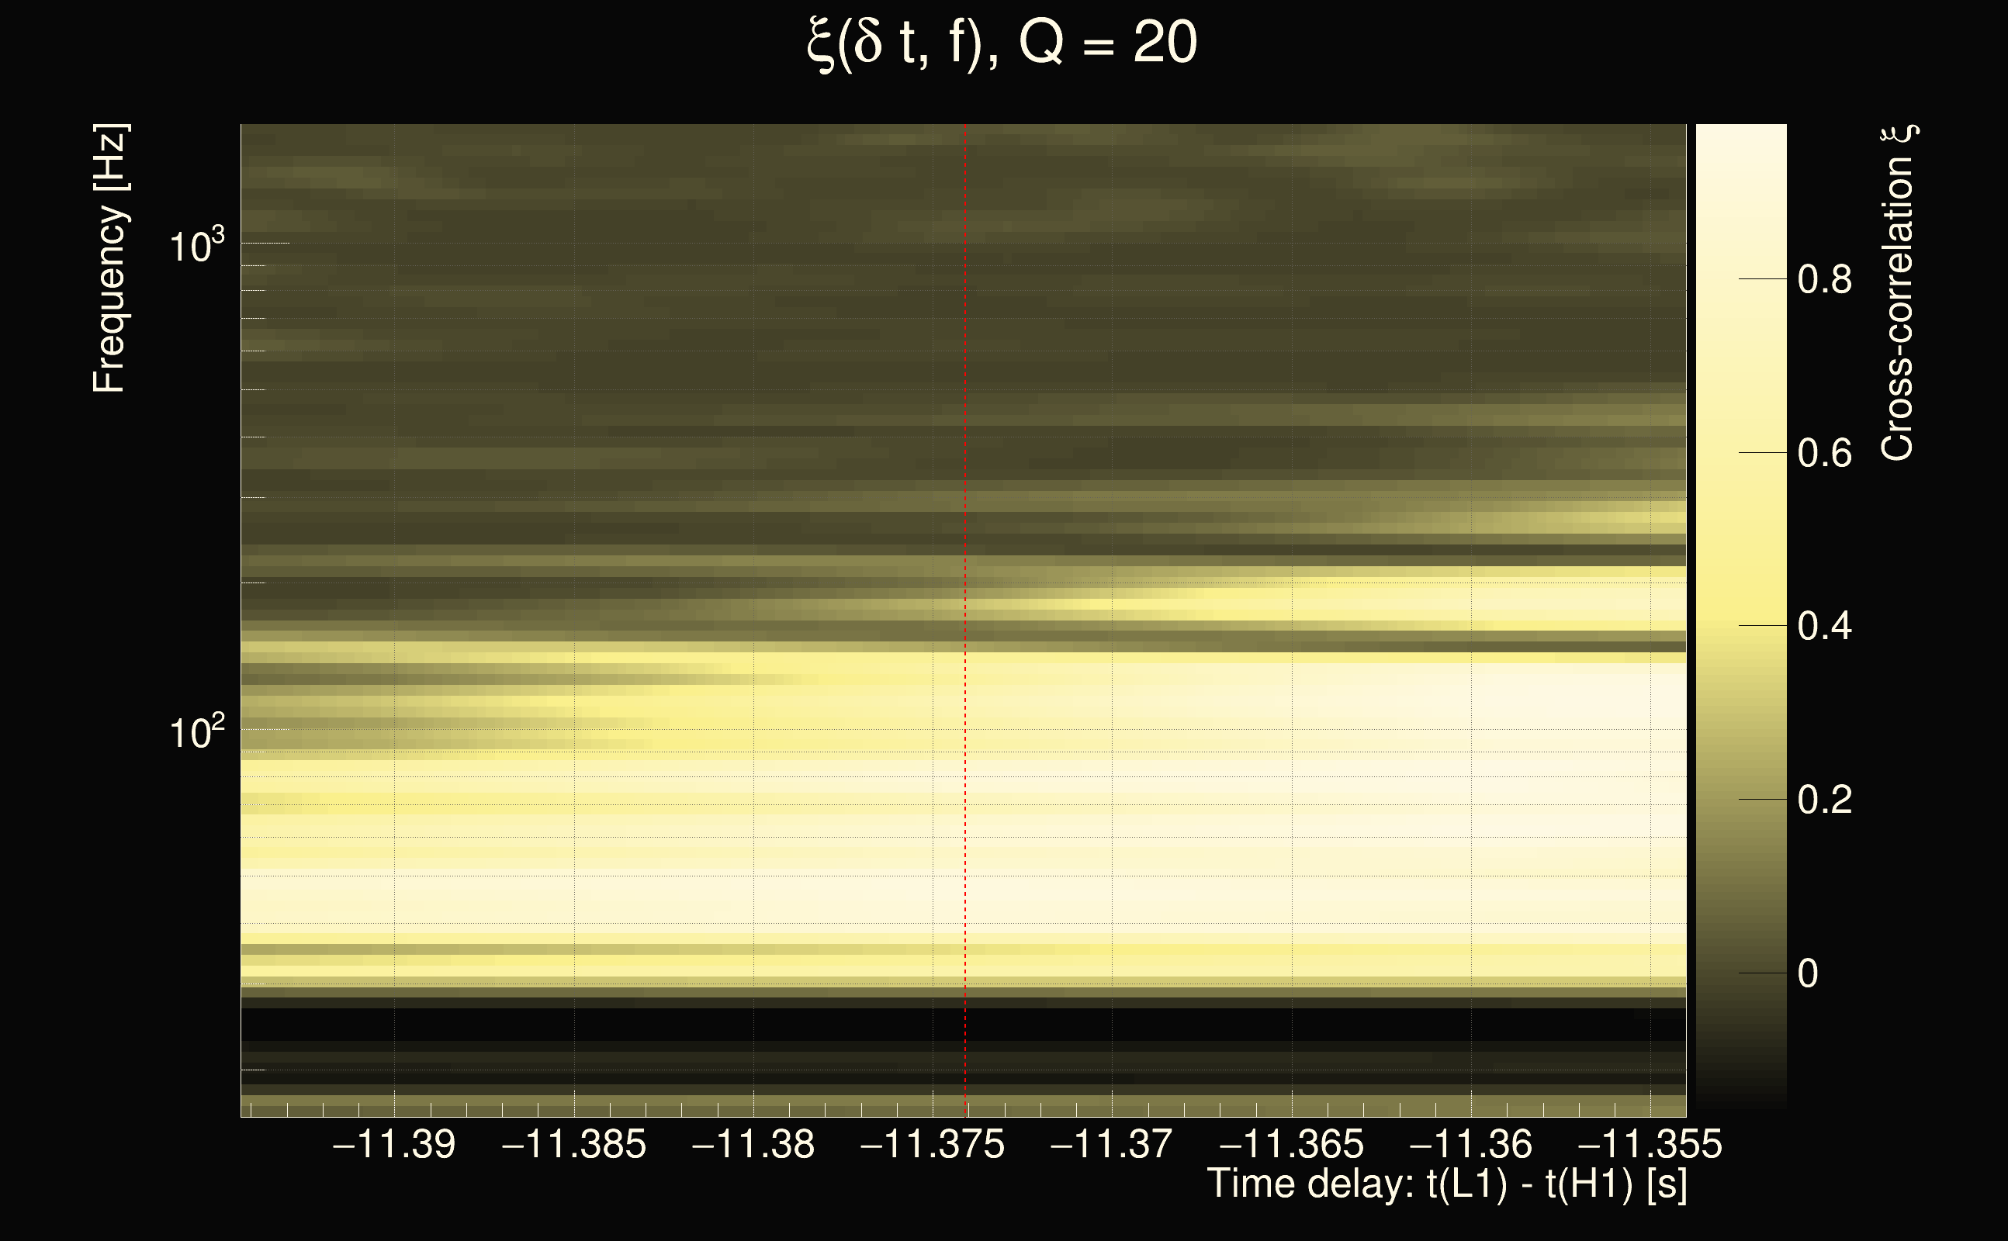Click the 0.6 colorbar tick label
This screenshot has width=2008, height=1241.
[x=1824, y=454]
